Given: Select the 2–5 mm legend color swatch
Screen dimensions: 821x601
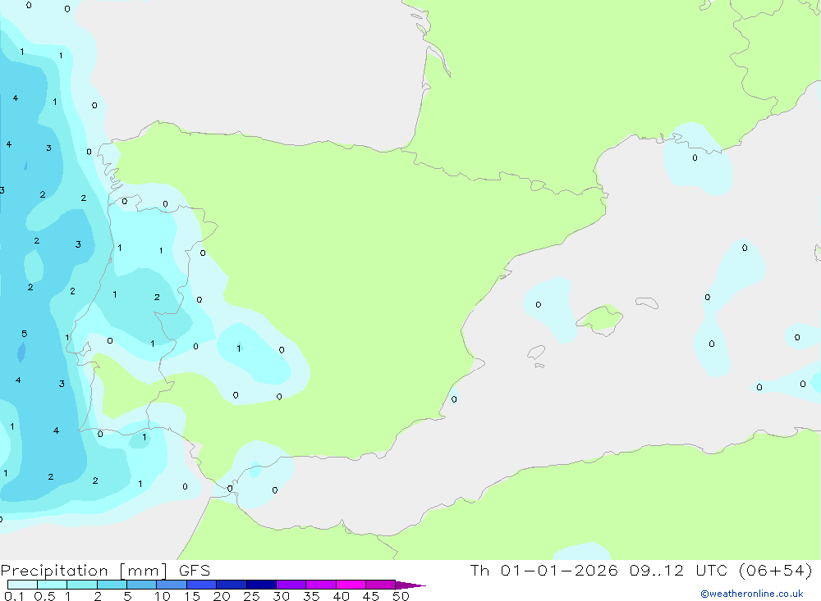Looking at the screenshot, I should 112,585.
